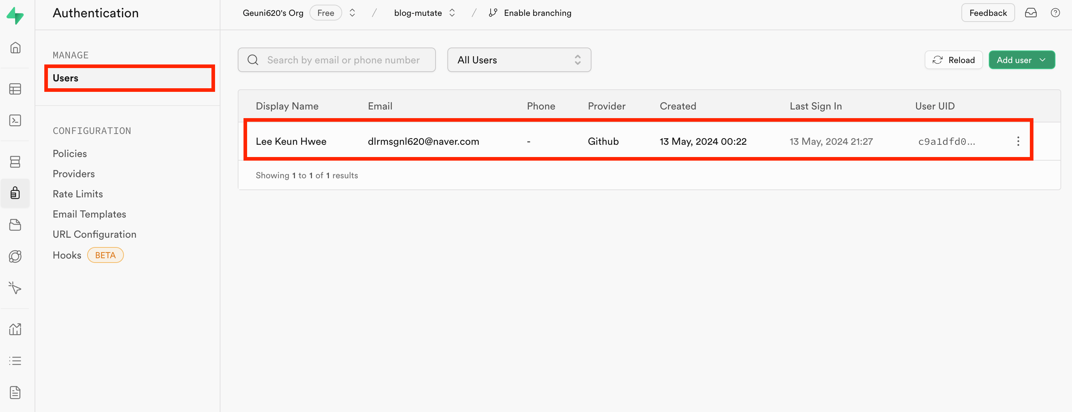Viewport: 1072px width, 412px height.
Task: Open the Logs list sidebar icon
Action: 15,360
